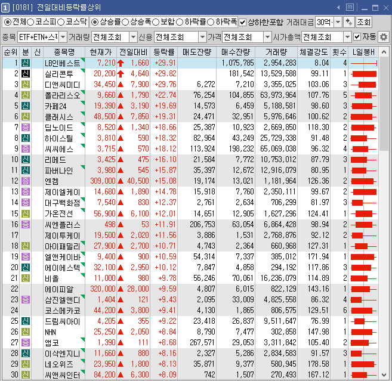The height and width of the screenshot is (381, 392).
Task: Select the 보합 radio button
Action: (x=156, y=22)
